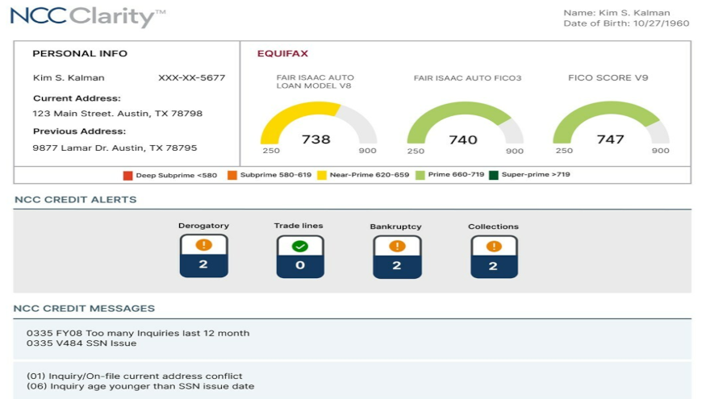Select the EQUIFAX section heading
710x399 pixels.
click(282, 54)
